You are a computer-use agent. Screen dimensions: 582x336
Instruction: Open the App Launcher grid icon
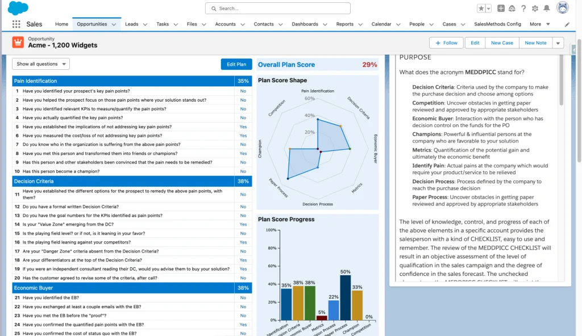(x=16, y=24)
